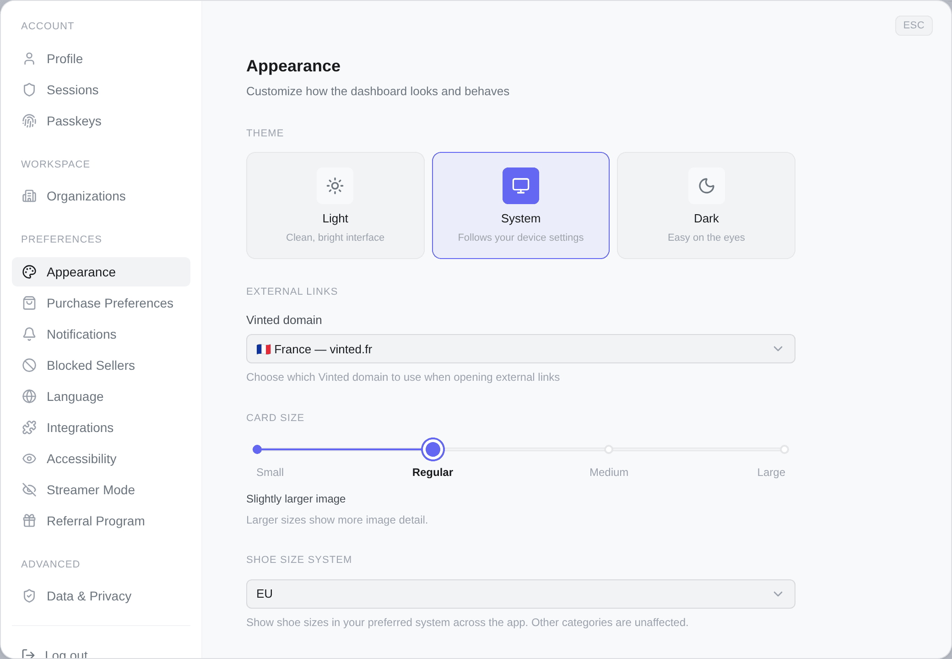Viewport: 952px width, 659px height.
Task: Open Notifications preferences
Action: (x=101, y=335)
